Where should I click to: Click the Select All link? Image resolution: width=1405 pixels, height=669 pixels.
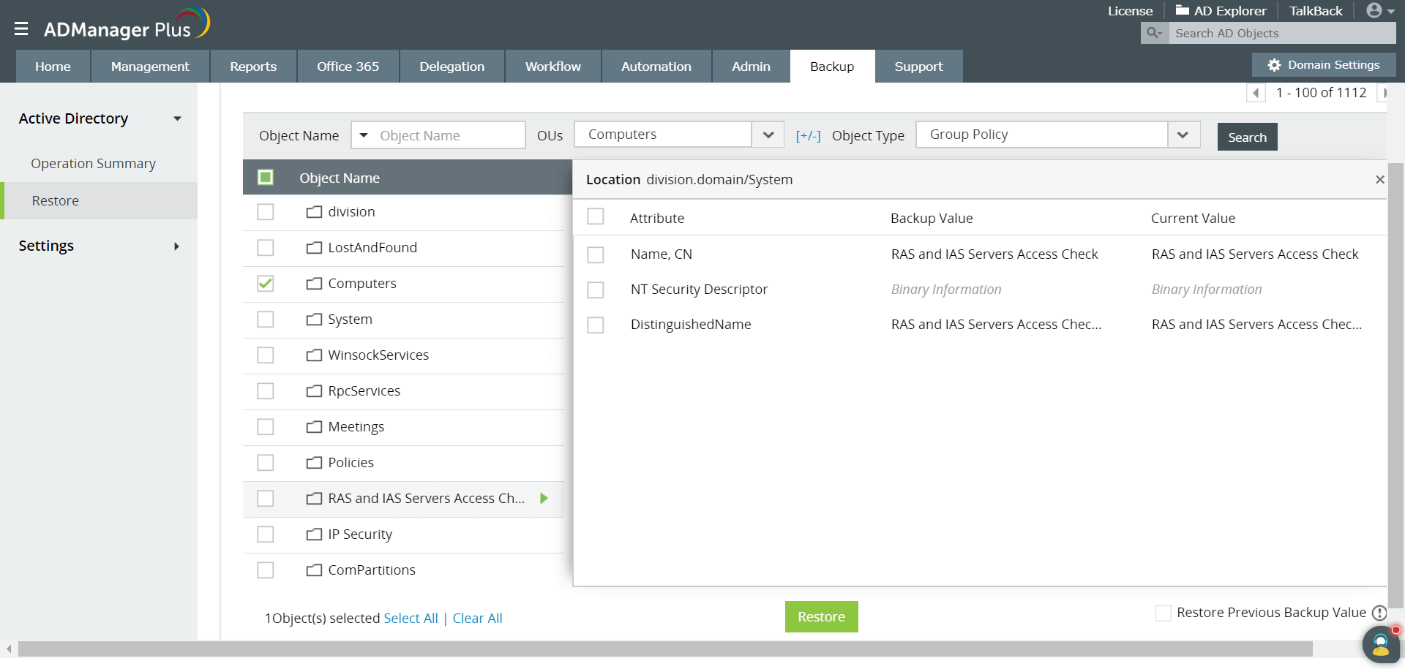[411, 619]
